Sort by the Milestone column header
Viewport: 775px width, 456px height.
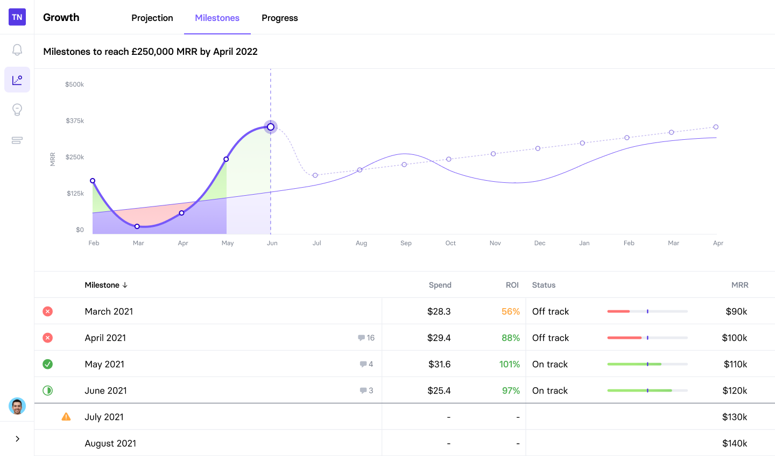pos(106,285)
